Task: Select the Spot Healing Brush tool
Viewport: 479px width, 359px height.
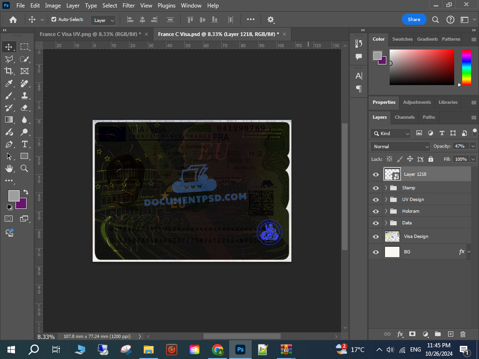Action: pyautogui.click(x=24, y=83)
